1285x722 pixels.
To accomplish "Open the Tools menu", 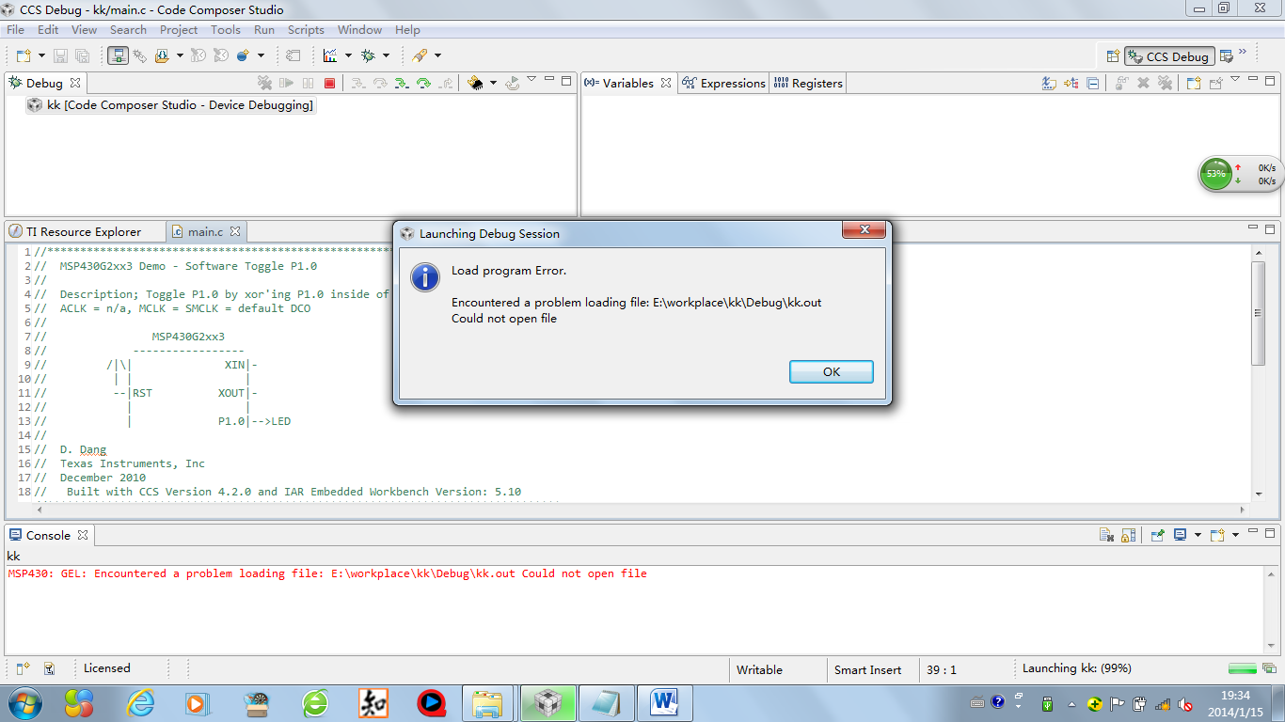I will (226, 30).
